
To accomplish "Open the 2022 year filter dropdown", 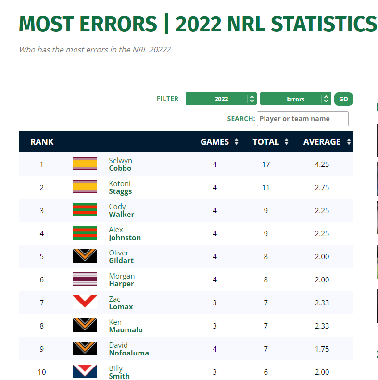I will (221, 99).
